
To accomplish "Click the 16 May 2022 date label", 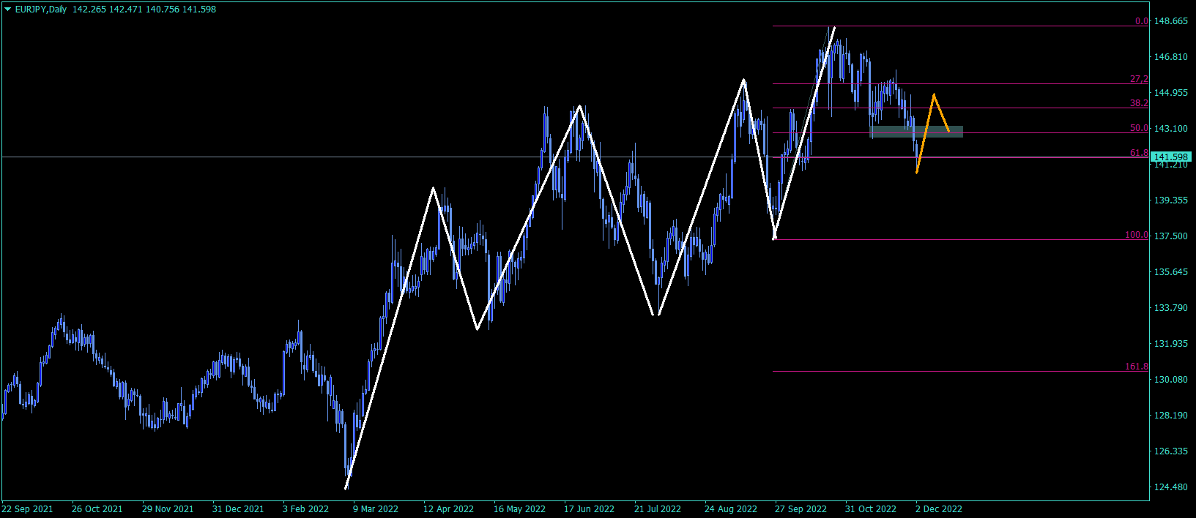I will point(519,509).
